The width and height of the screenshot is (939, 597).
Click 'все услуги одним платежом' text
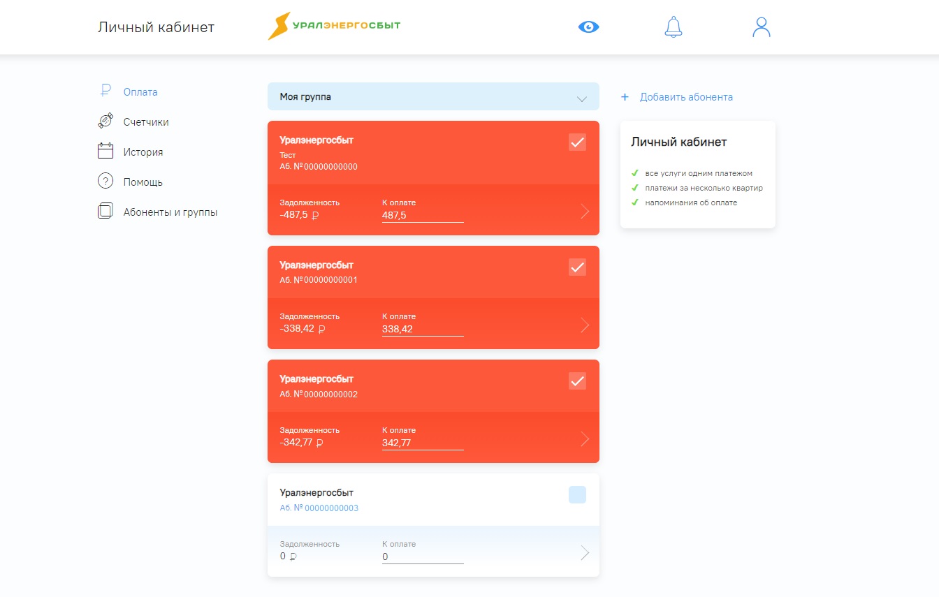(699, 173)
